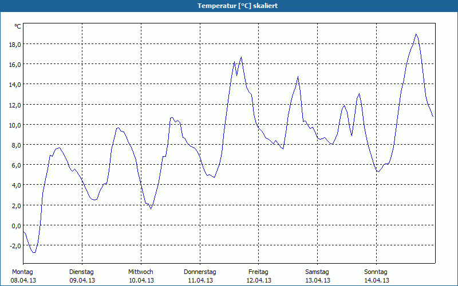Click the 14,0 y-axis value

[15, 85]
